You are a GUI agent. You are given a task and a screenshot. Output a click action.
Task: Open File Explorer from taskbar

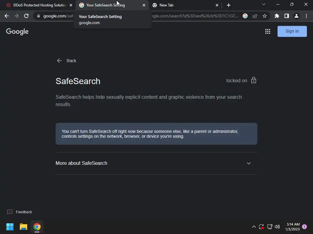[x=23, y=227]
